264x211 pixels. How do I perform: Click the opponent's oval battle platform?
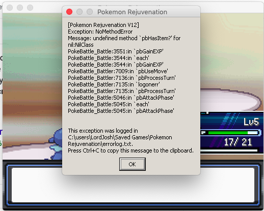(231, 100)
